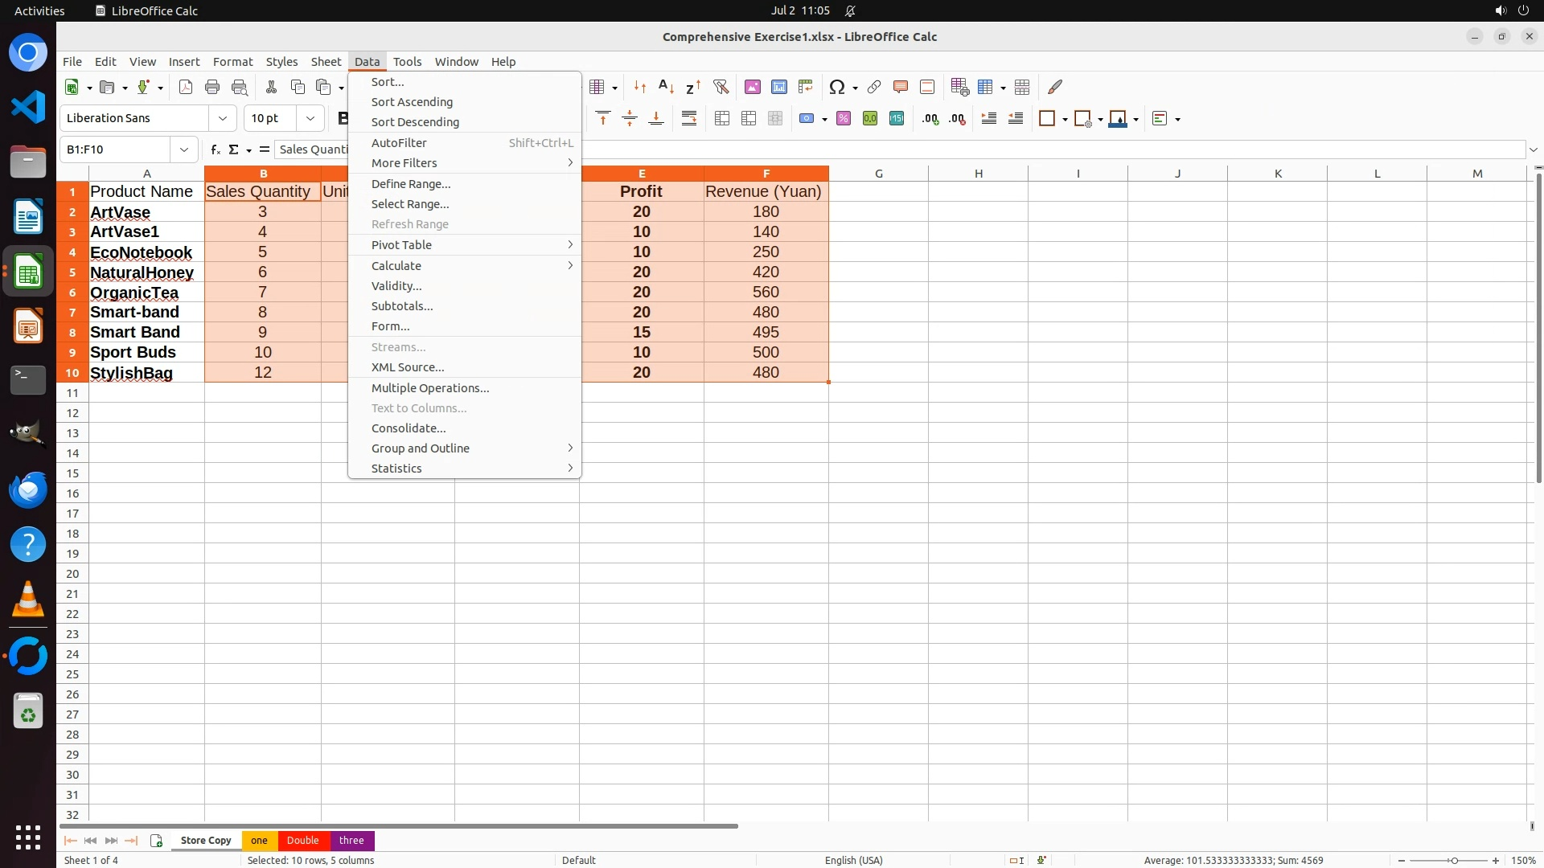The height and width of the screenshot is (868, 1544).
Task: Select Sort Descending in the Data menu
Action: tap(415, 122)
